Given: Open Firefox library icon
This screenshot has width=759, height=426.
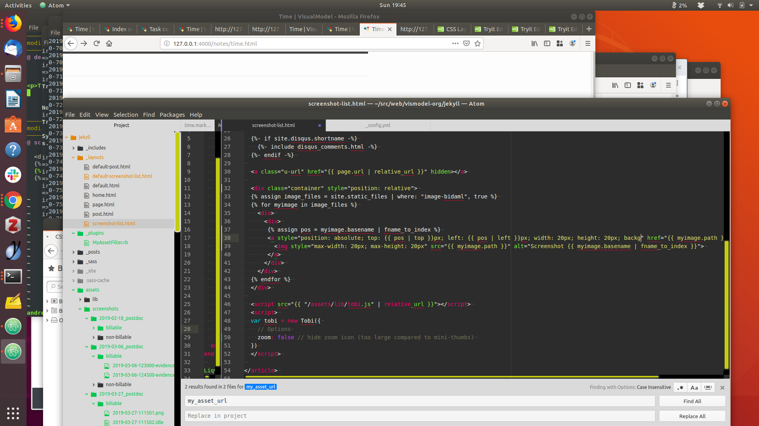Looking at the screenshot, I should tap(534, 43).
